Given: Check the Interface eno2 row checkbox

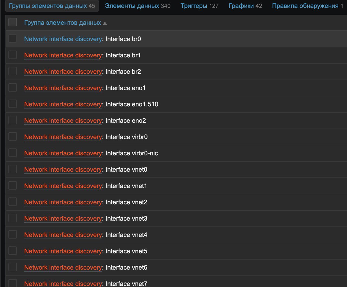Looking at the screenshot, I should 13,120.
